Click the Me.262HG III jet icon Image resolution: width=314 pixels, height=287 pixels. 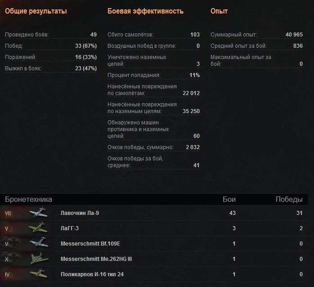(x=40, y=259)
